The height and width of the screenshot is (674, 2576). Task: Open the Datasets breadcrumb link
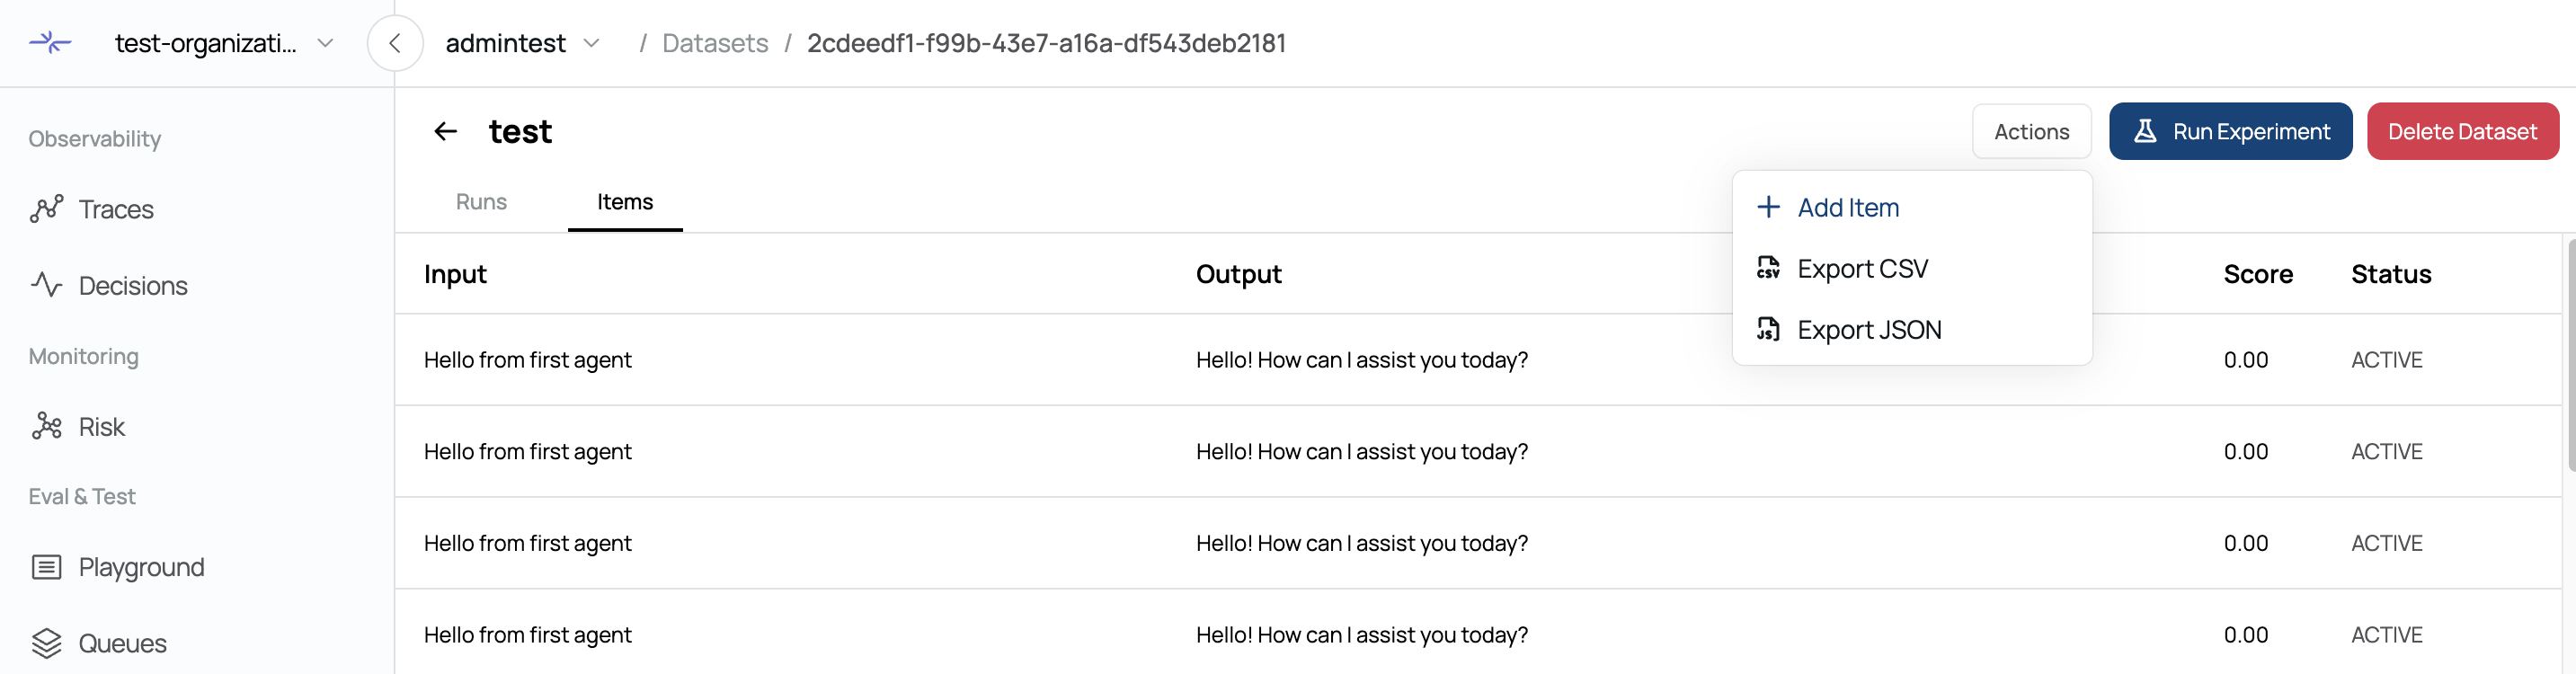click(x=714, y=43)
